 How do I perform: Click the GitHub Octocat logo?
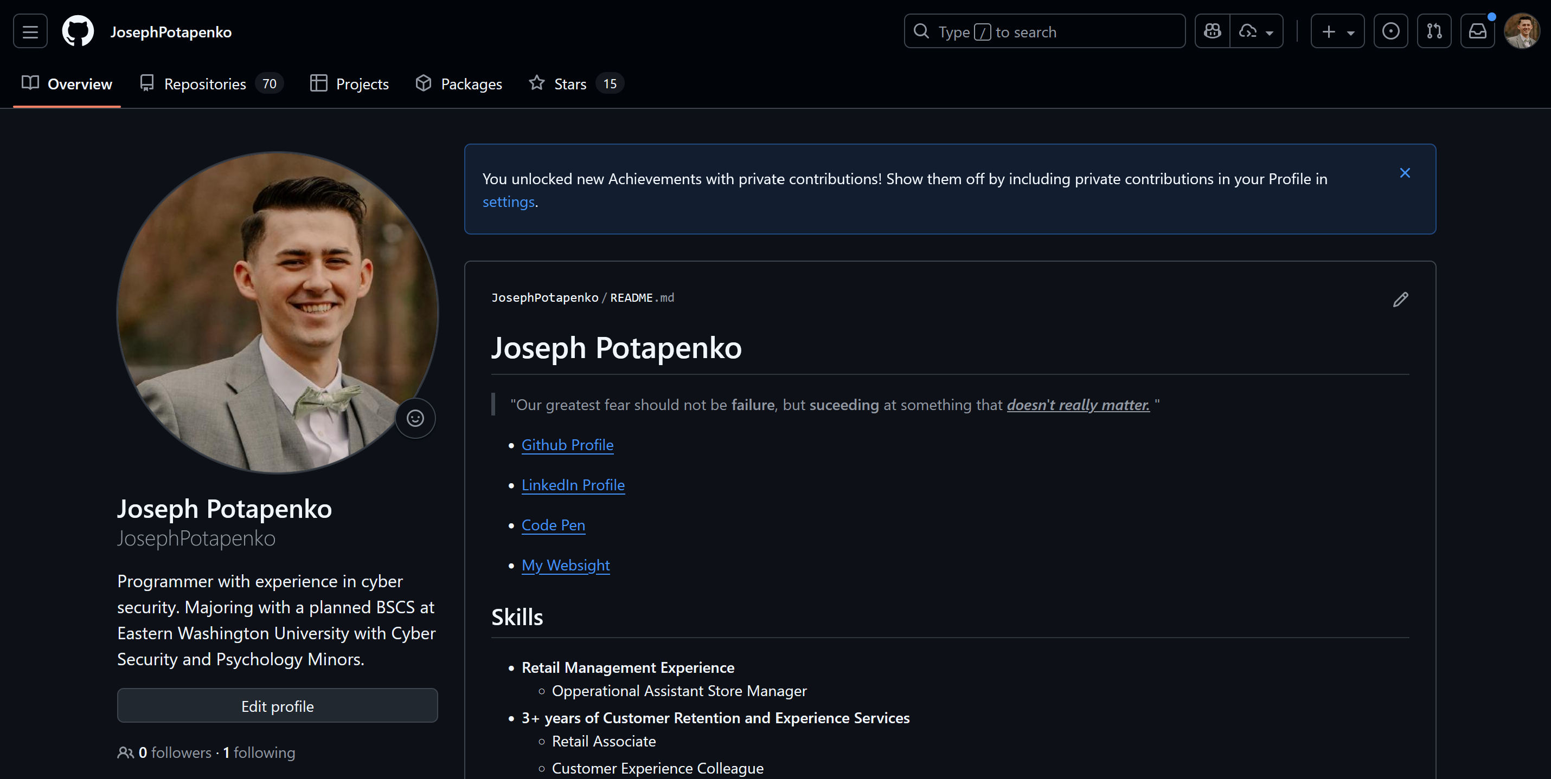[x=78, y=31]
